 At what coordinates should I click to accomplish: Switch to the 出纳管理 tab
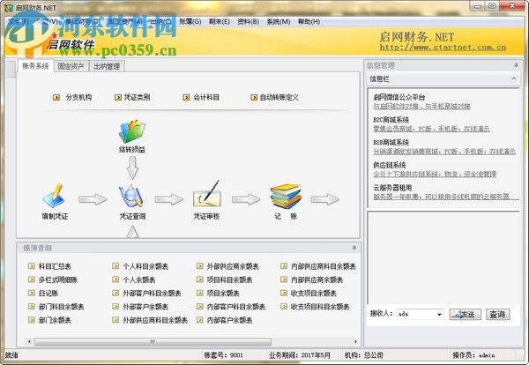point(107,66)
